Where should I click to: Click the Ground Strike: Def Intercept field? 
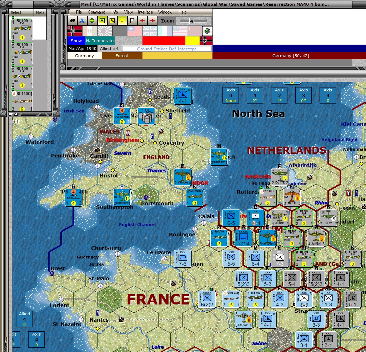(166, 49)
